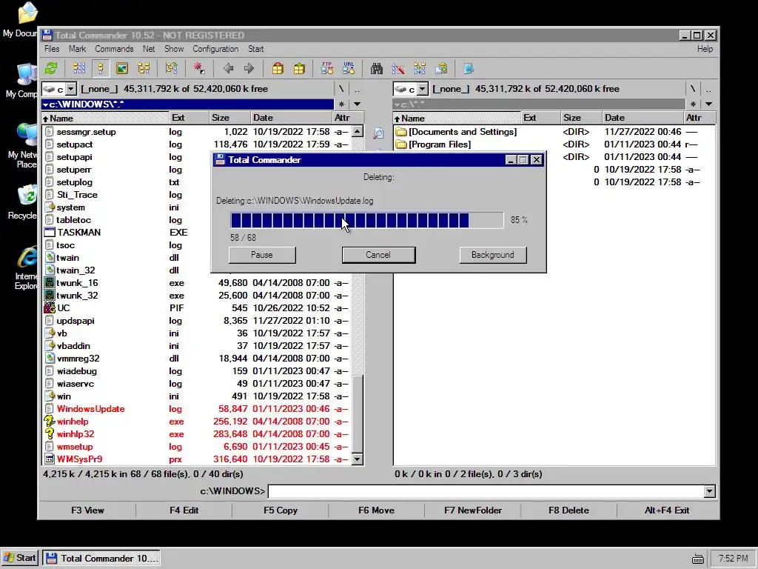Image resolution: width=758 pixels, height=569 pixels.
Task: Expand the command line history dropdown
Action: (x=709, y=491)
